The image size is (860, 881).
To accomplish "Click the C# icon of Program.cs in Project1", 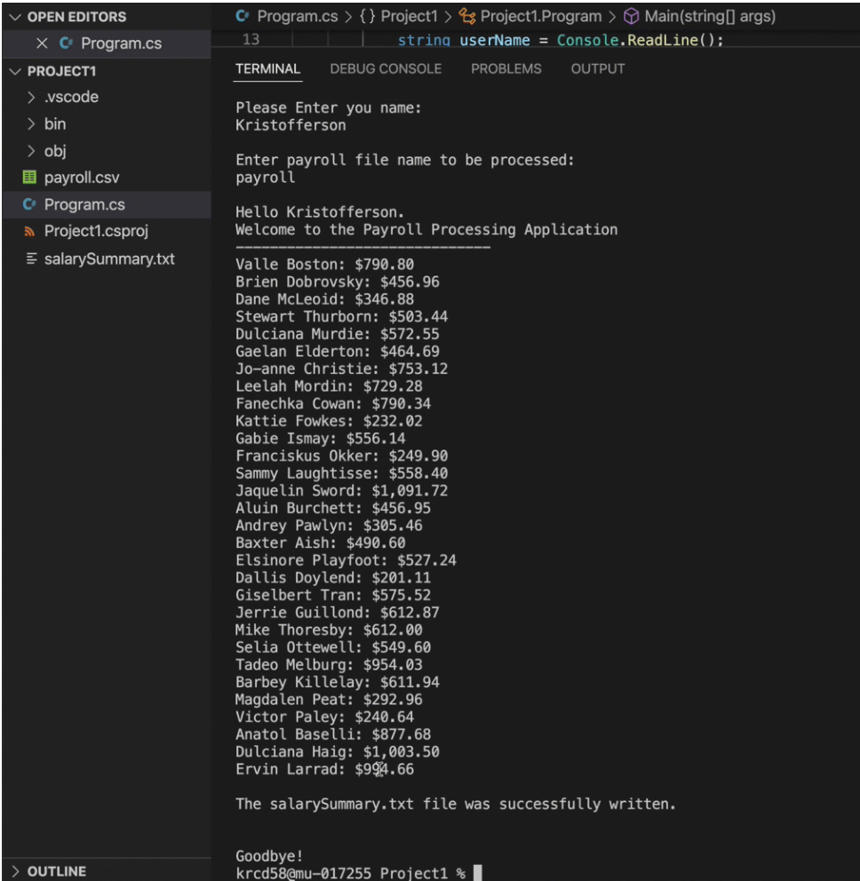I will coord(29,204).
